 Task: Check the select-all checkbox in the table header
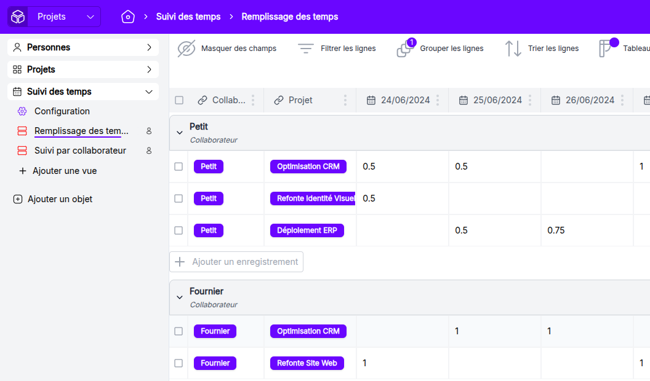click(x=178, y=100)
